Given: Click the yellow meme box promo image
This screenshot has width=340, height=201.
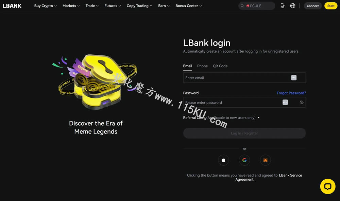Looking at the screenshot, I should (95, 82).
